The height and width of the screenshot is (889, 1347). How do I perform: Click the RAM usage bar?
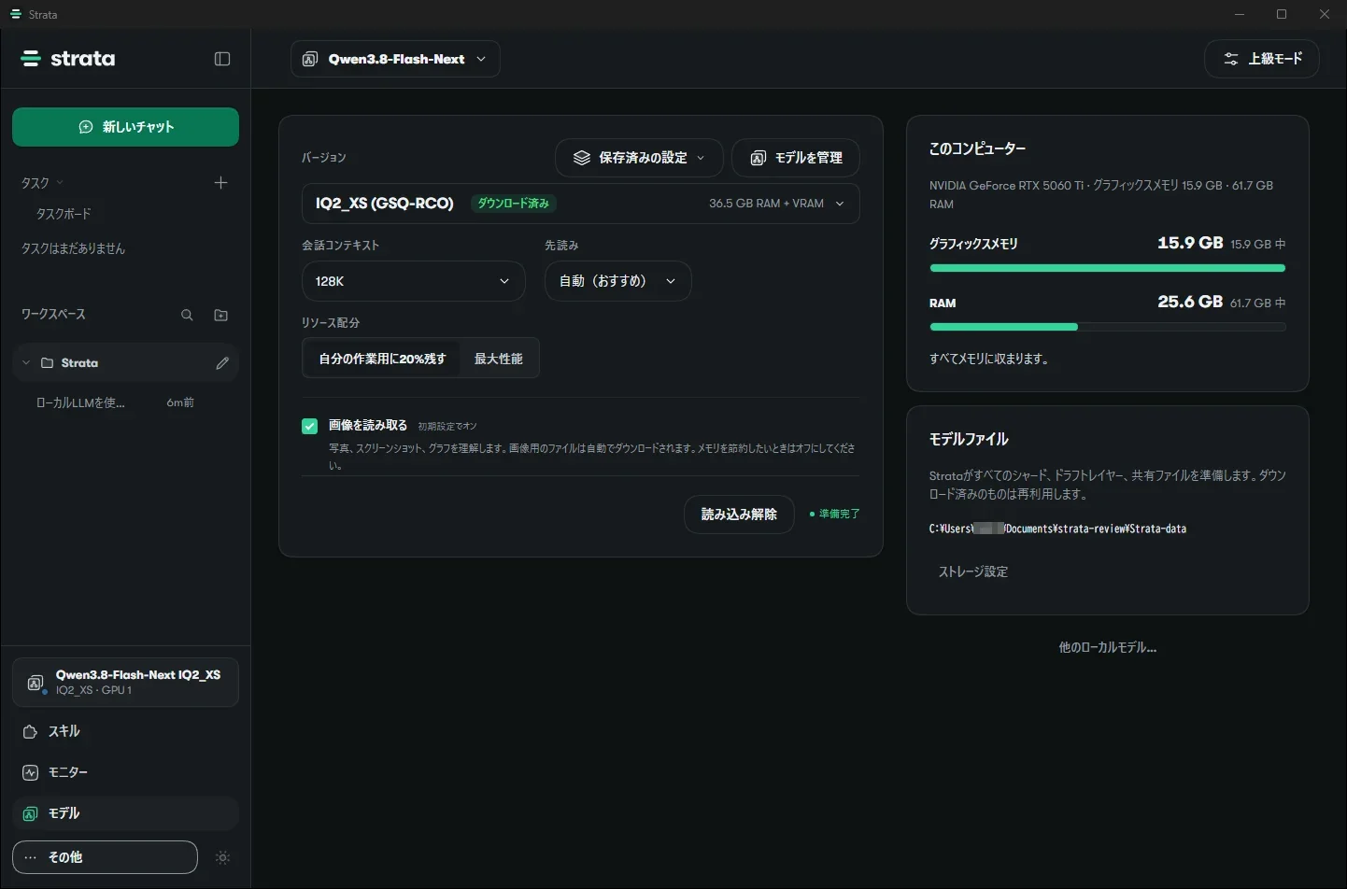point(1108,327)
